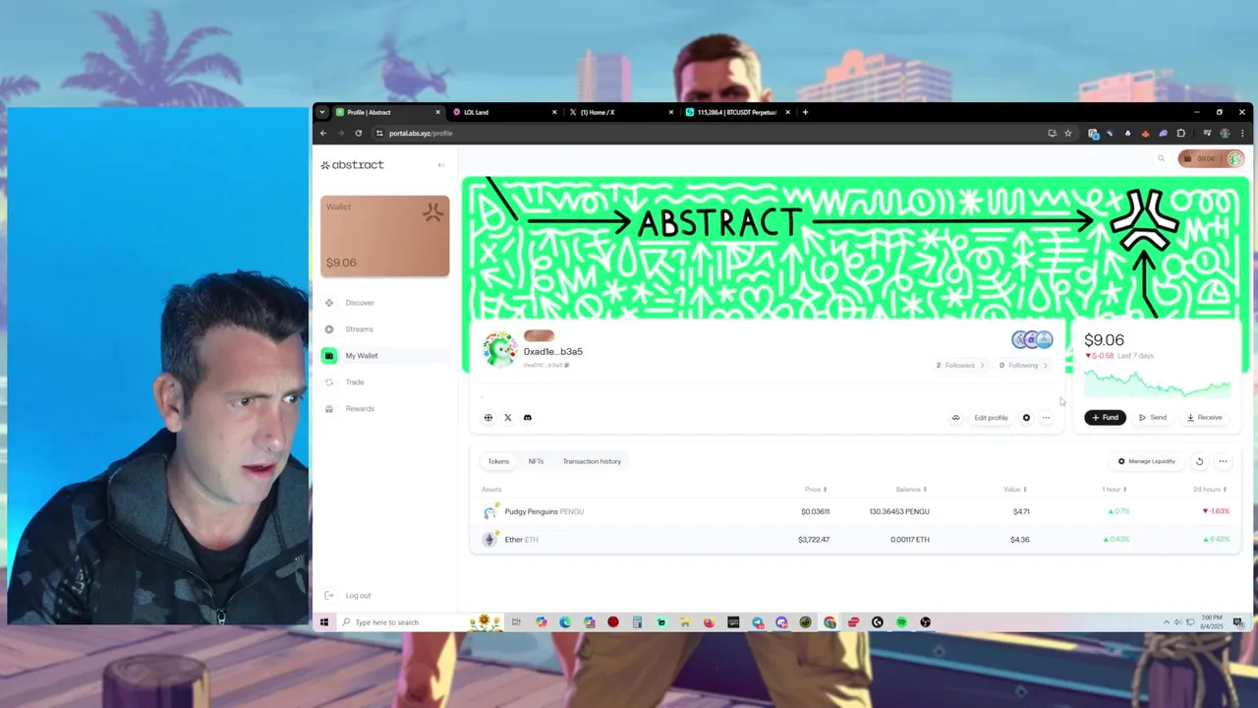Open the profile three-dots menu
Viewport: 1258px width, 708px height.
1046,418
